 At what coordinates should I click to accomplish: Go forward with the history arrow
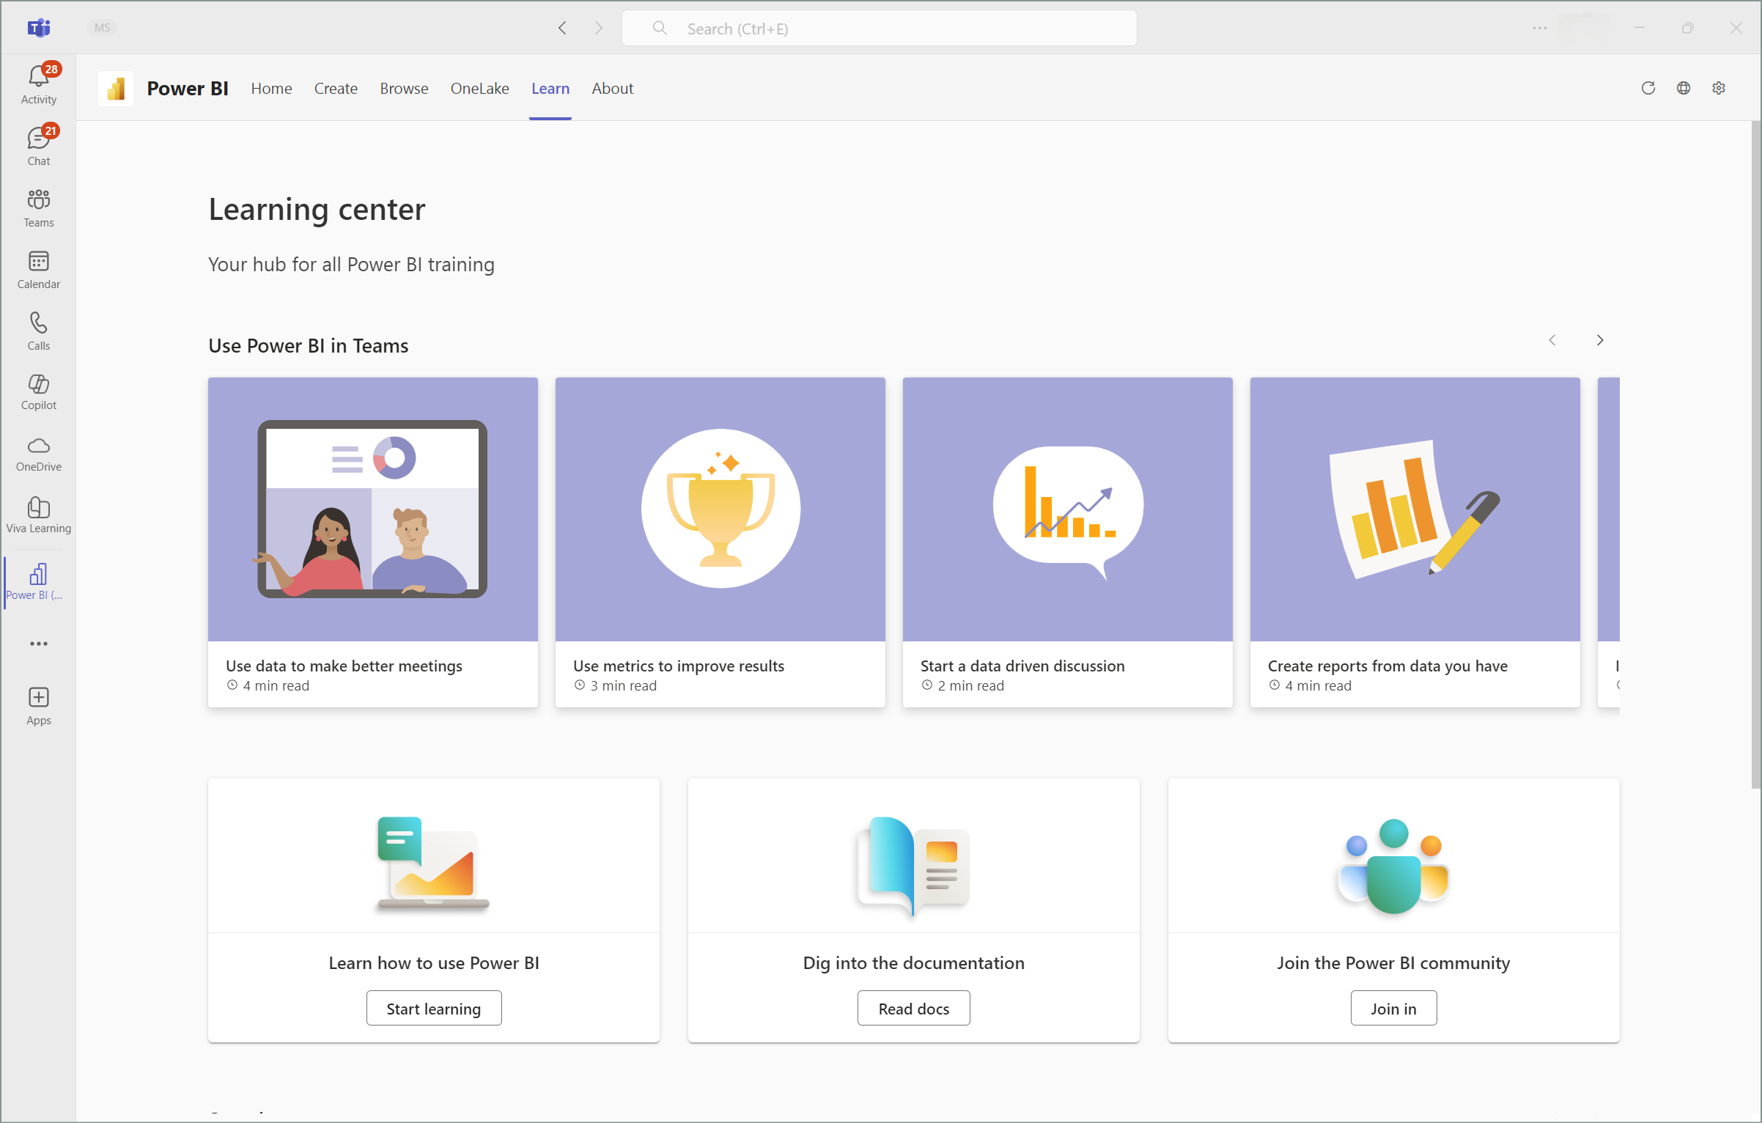coord(599,28)
